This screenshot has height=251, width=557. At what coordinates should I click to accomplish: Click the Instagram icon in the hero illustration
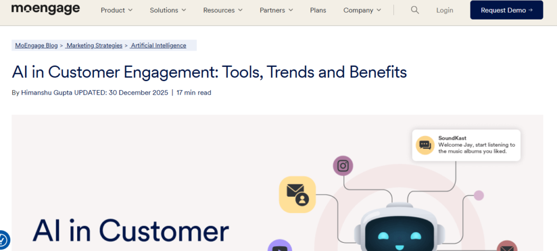click(343, 166)
